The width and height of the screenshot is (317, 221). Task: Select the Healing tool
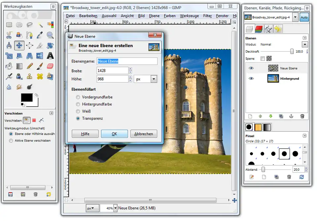(40, 77)
